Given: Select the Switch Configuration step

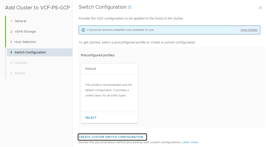Looking at the screenshot, I should [x=30, y=52].
